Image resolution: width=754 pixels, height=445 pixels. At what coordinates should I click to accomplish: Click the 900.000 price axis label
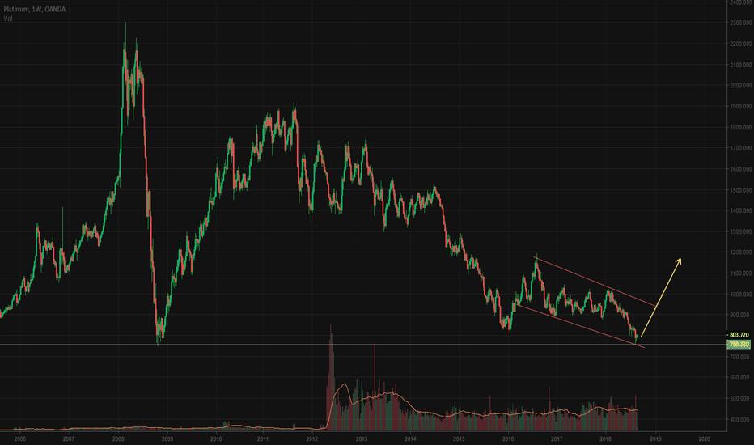pyautogui.click(x=741, y=315)
